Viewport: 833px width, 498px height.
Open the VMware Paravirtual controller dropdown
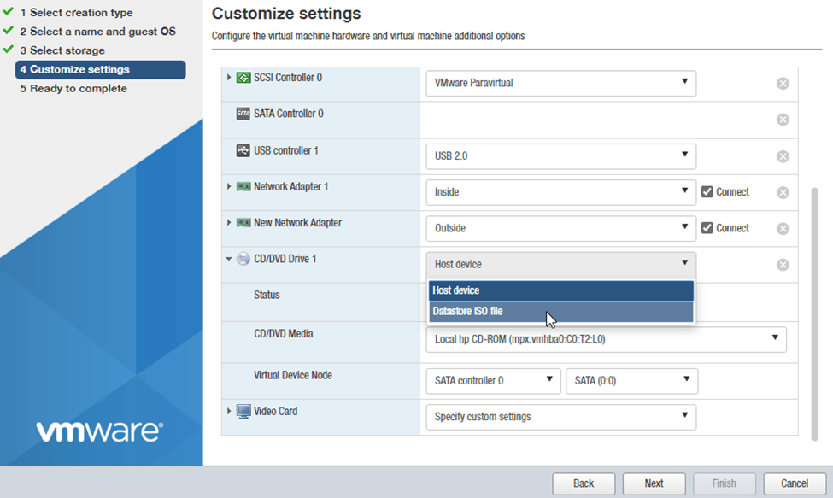point(560,83)
